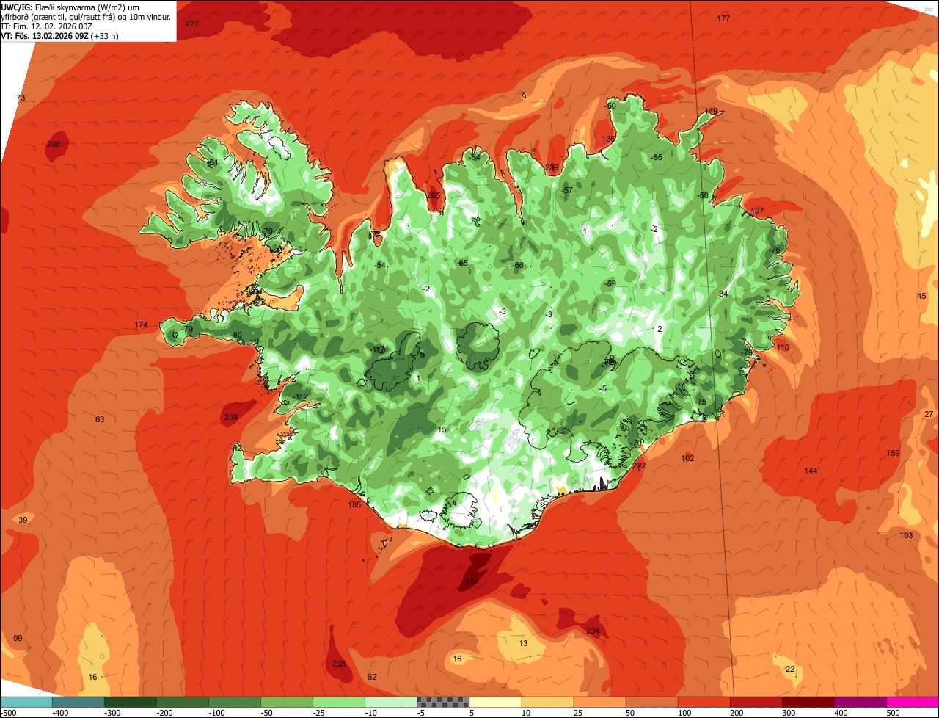
Task: Click the "-500" label in the color legend
Action: click(x=8, y=713)
